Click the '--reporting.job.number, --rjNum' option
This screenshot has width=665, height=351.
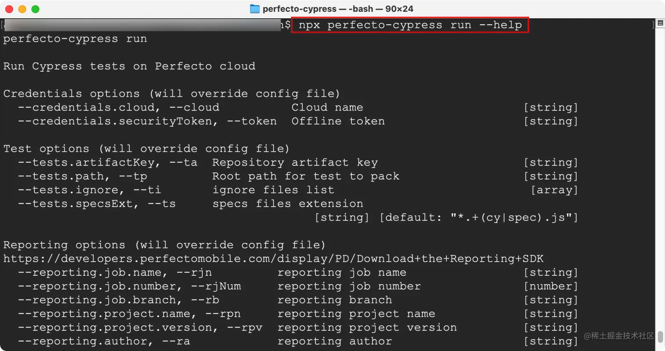point(129,286)
